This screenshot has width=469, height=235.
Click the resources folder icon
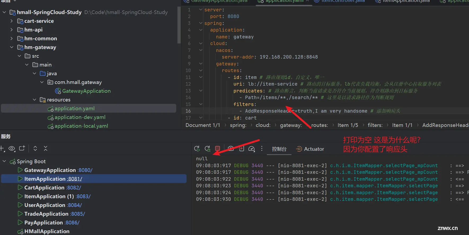43,100
